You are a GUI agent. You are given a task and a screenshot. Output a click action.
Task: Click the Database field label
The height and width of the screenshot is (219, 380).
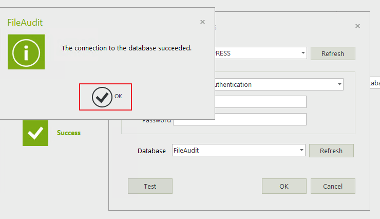tap(151, 151)
